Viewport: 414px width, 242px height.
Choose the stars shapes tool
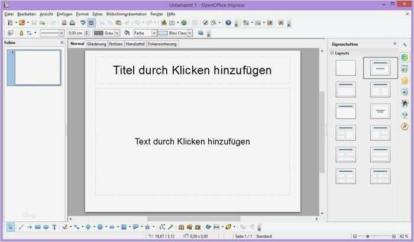147,227
